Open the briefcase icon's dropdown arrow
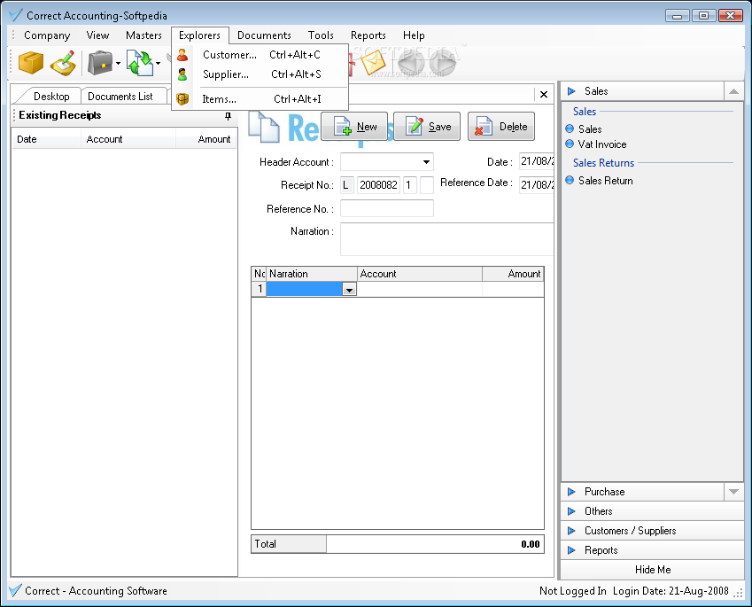The height and width of the screenshot is (607, 752). click(x=118, y=63)
